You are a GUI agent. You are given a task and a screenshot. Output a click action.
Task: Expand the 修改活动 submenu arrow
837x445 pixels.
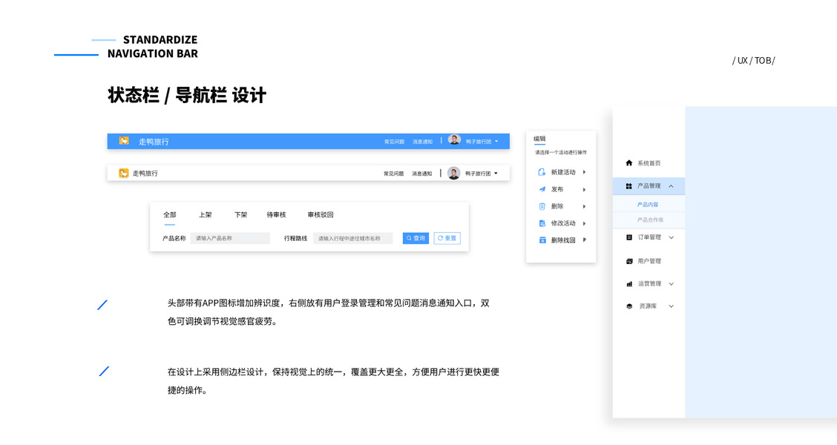585,223
